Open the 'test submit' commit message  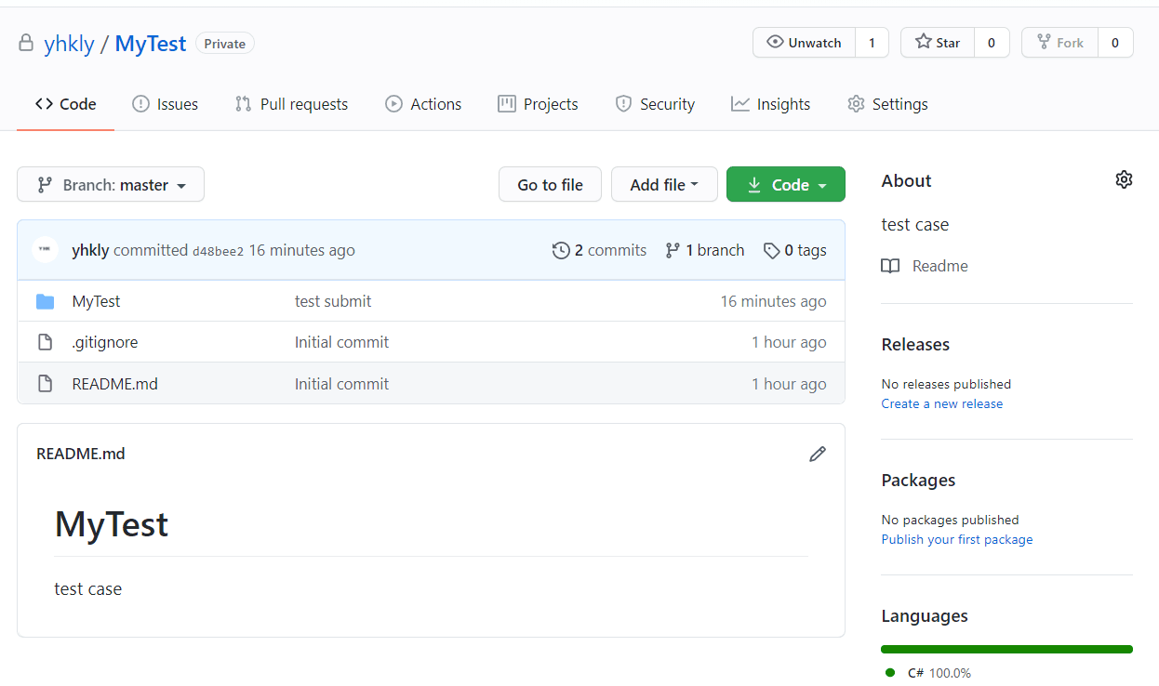coord(333,301)
